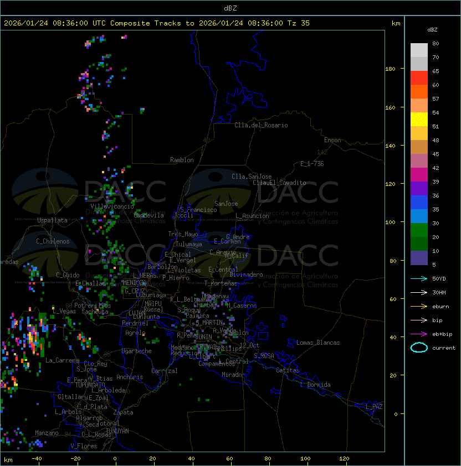Click the TUNUYAN town label
The height and width of the screenshot is (466, 461).
pos(117,431)
